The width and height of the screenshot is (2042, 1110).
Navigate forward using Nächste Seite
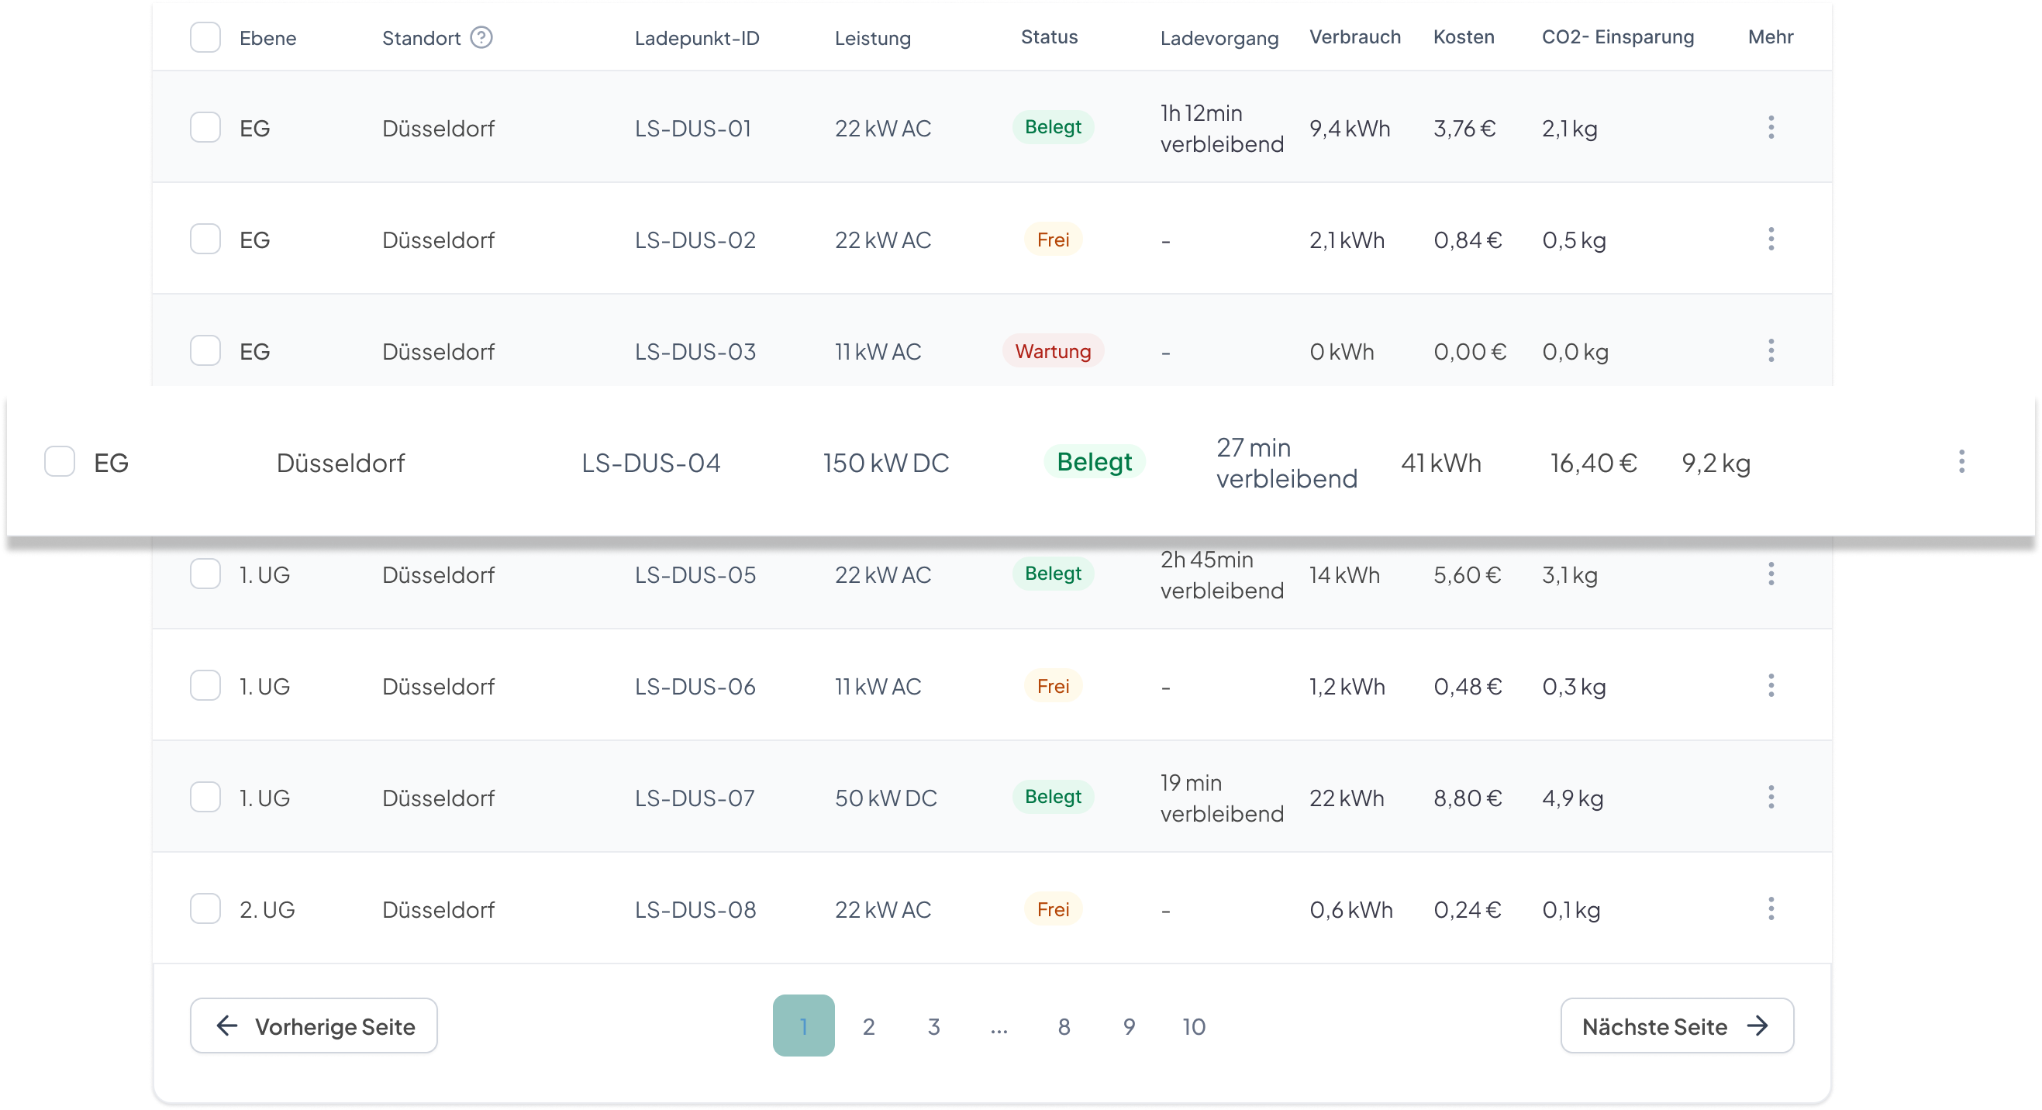tap(1677, 1026)
